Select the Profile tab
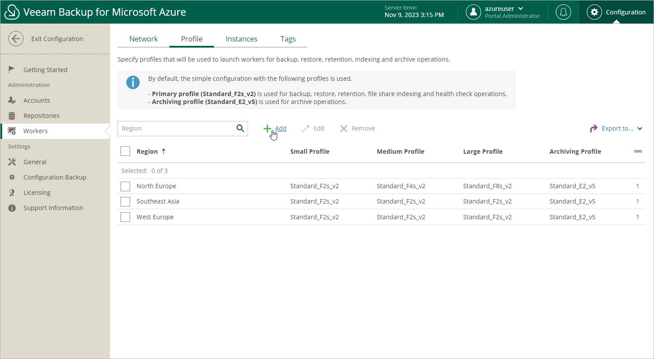This screenshot has width=654, height=359. coord(192,39)
